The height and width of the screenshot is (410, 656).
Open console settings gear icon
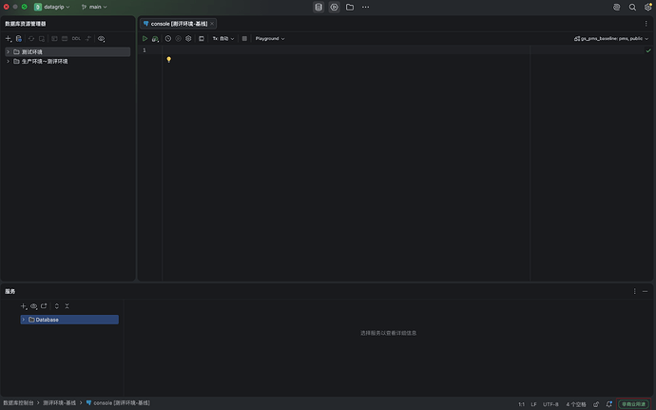pos(188,39)
